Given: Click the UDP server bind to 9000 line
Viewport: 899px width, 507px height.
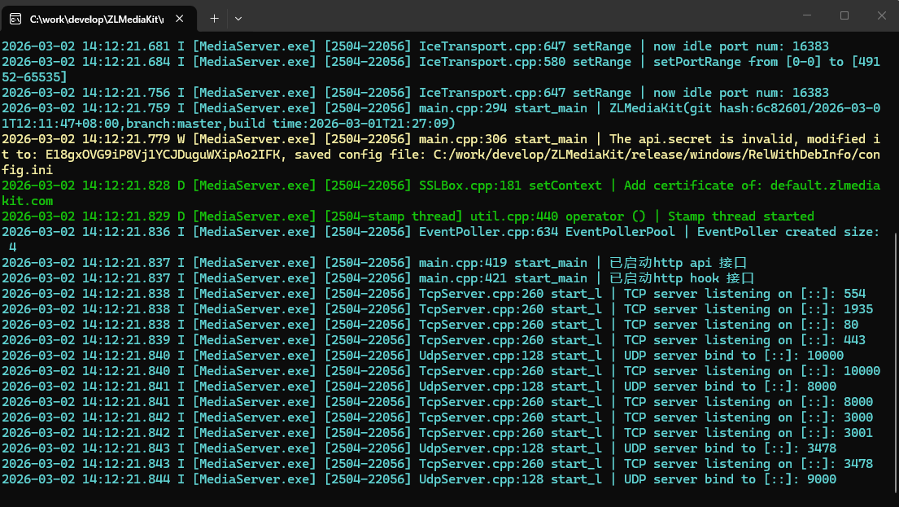Looking at the screenshot, I should pyautogui.click(x=418, y=479).
